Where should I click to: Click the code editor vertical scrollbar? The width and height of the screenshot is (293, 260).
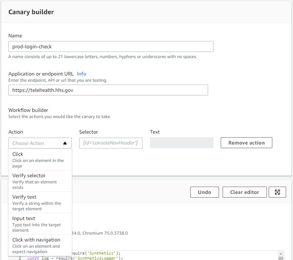[280, 255]
